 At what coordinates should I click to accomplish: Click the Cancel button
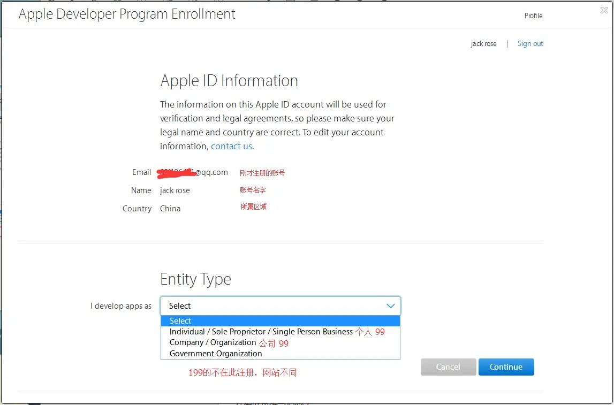pyautogui.click(x=449, y=367)
